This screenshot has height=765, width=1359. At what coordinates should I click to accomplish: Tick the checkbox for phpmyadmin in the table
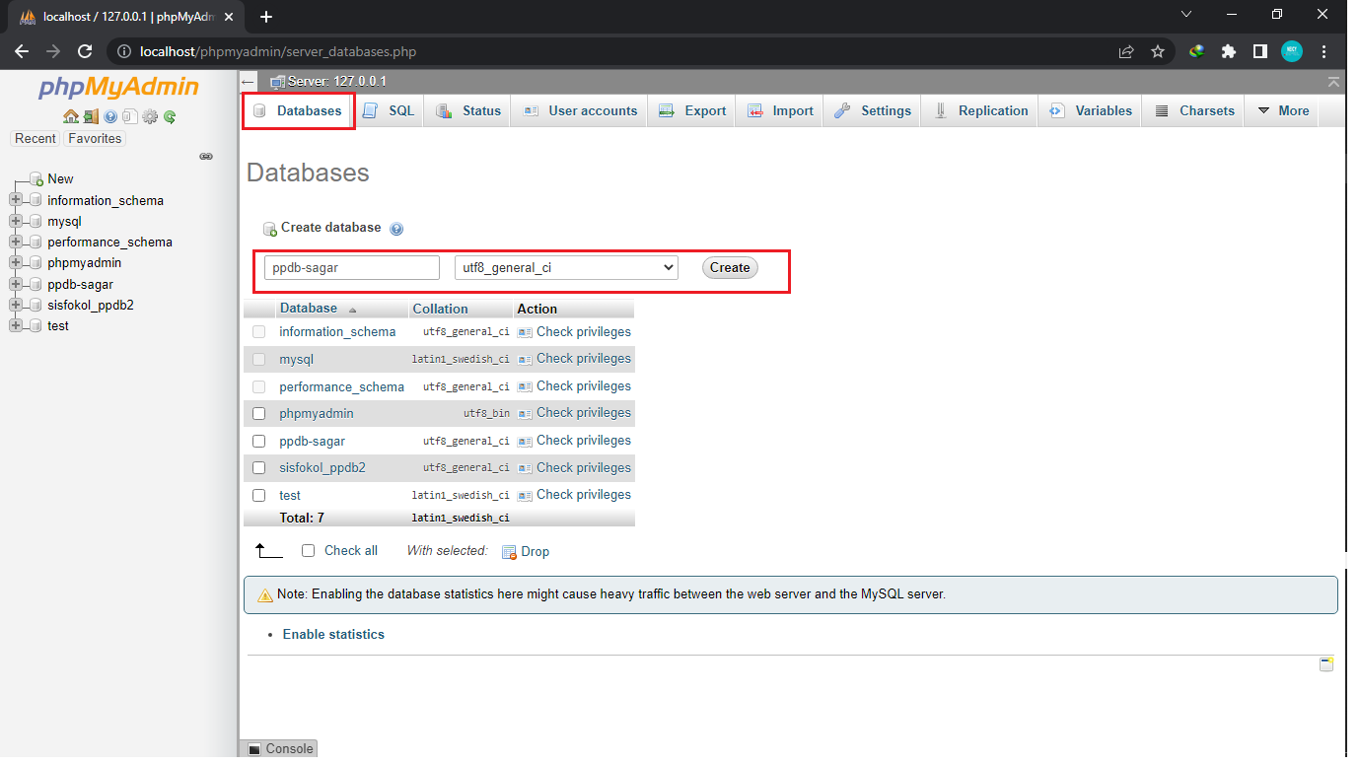click(259, 414)
